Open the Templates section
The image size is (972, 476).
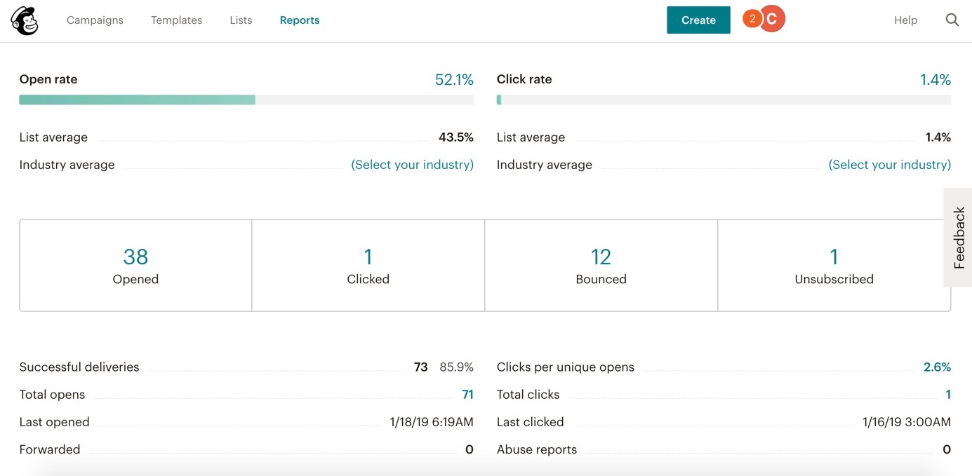[175, 20]
